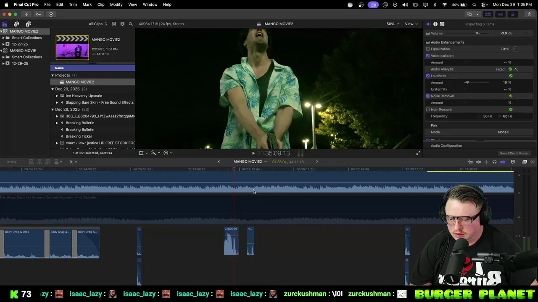The width and height of the screenshot is (538, 302).
Task: Select the MANGO MOVIE2 project thumbnail
Action: (x=72, y=47)
